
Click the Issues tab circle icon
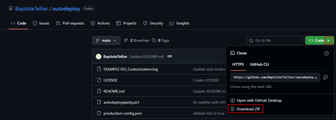(x=35, y=23)
